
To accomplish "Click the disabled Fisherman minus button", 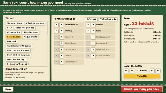I will tap(57, 62).
